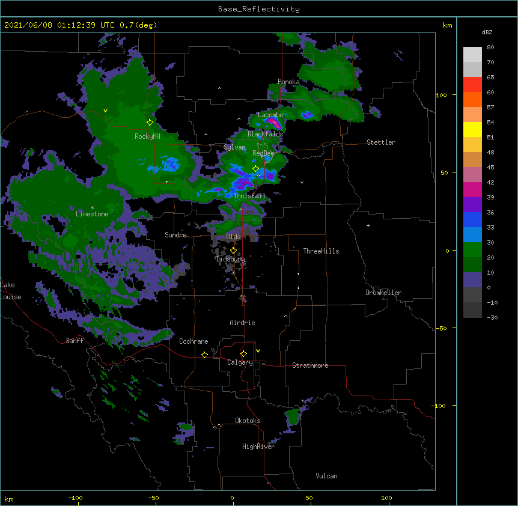Select the RockyMH label
This screenshot has width=518, height=506.
147,136
